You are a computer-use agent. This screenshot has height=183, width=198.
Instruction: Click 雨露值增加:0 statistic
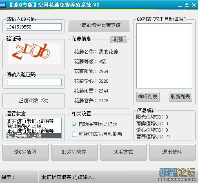[152, 123]
